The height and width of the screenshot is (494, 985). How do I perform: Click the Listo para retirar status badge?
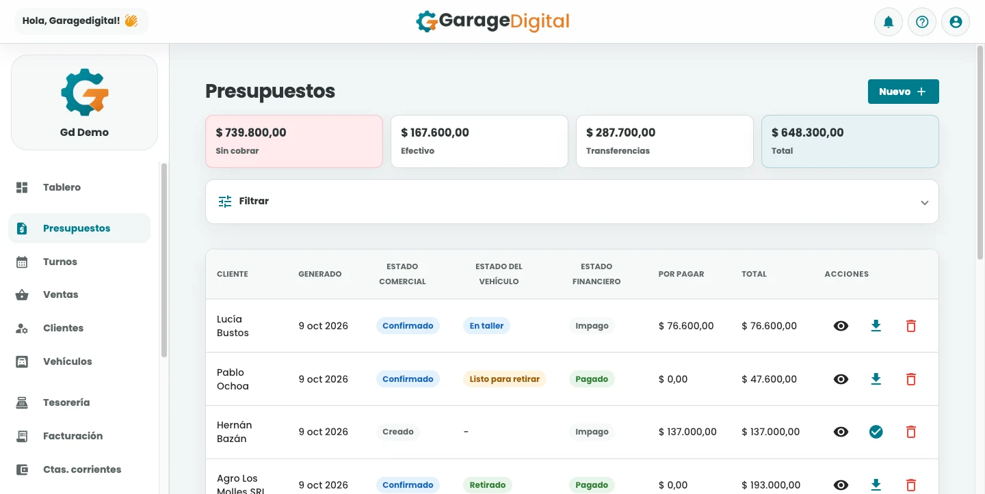coord(505,379)
